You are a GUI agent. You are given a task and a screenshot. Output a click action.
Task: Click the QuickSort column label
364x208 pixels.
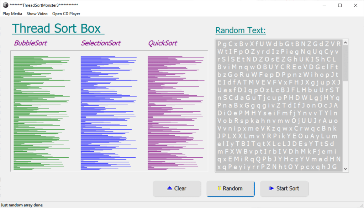pos(163,43)
